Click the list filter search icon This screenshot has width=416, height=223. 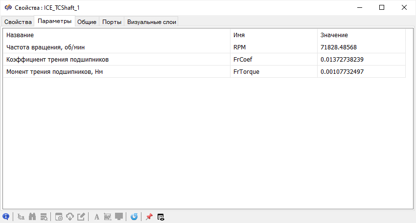44,217
